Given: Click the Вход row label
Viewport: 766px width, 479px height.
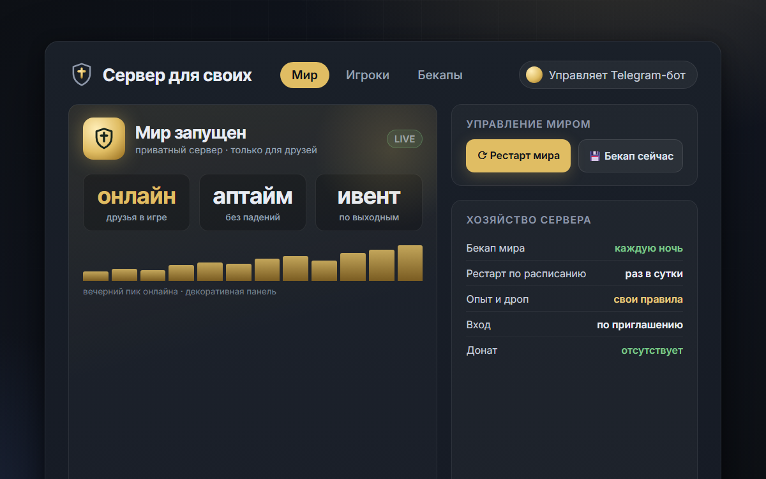Looking at the screenshot, I should 479,324.
